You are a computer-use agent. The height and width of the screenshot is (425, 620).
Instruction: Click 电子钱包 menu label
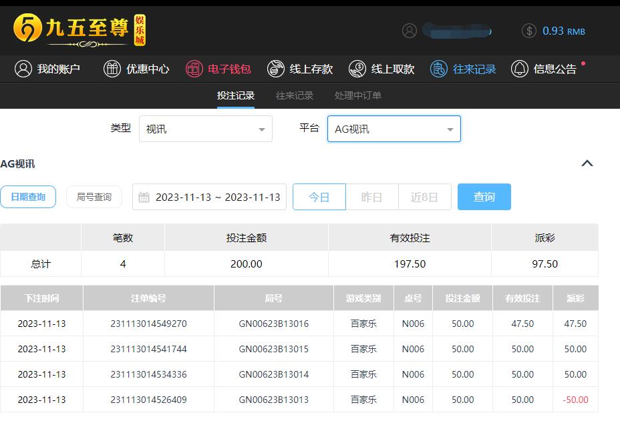229,69
